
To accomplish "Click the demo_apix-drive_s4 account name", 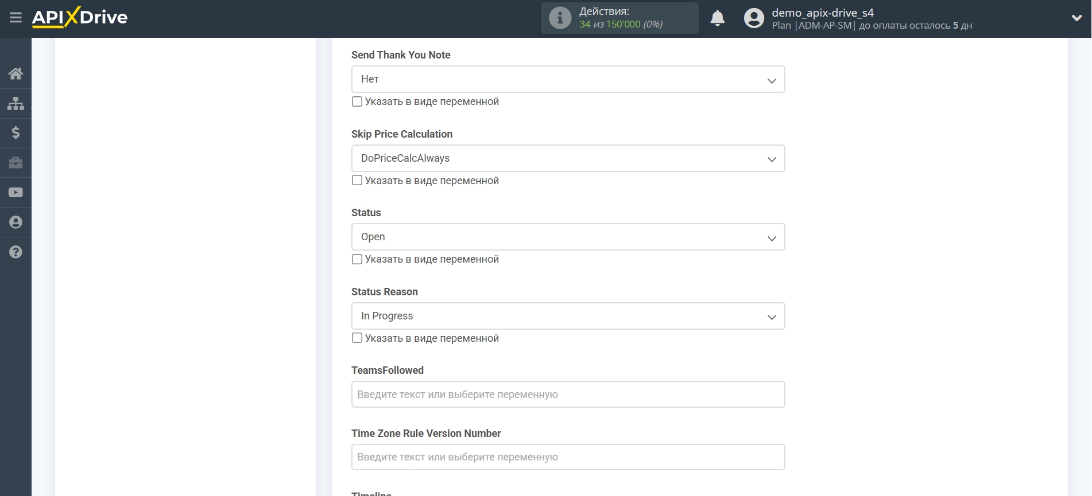I will pyautogui.click(x=822, y=13).
